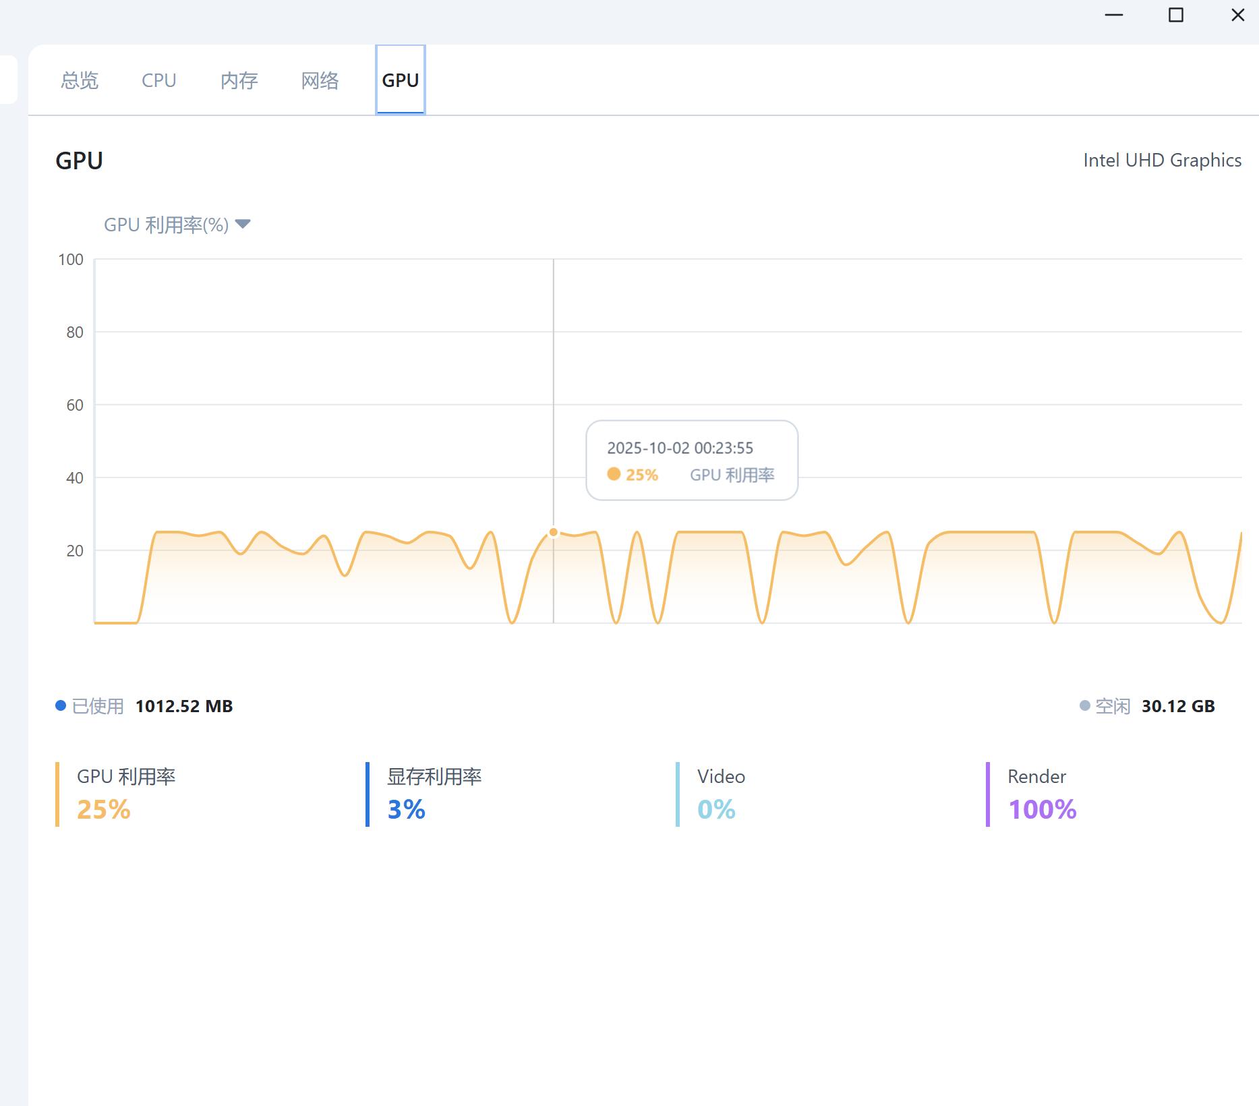Minimize the window
Viewport: 1259px width, 1106px height.
(1114, 15)
